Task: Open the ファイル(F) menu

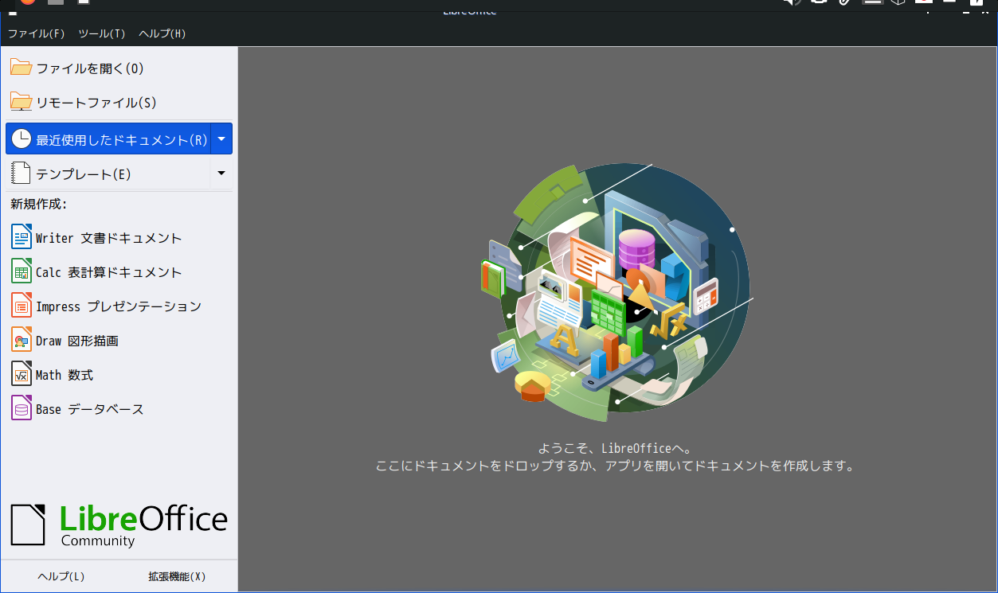Action: point(37,33)
